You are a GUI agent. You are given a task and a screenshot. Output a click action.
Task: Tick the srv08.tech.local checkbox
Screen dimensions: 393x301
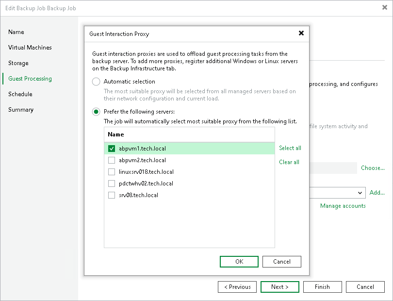click(x=112, y=195)
